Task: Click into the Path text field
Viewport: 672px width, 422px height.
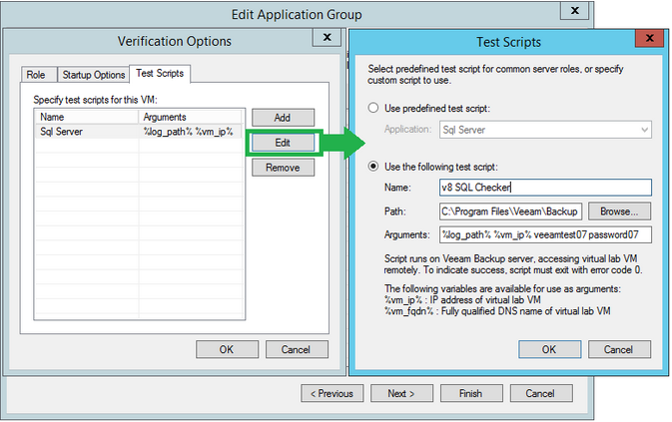Action: pos(510,211)
